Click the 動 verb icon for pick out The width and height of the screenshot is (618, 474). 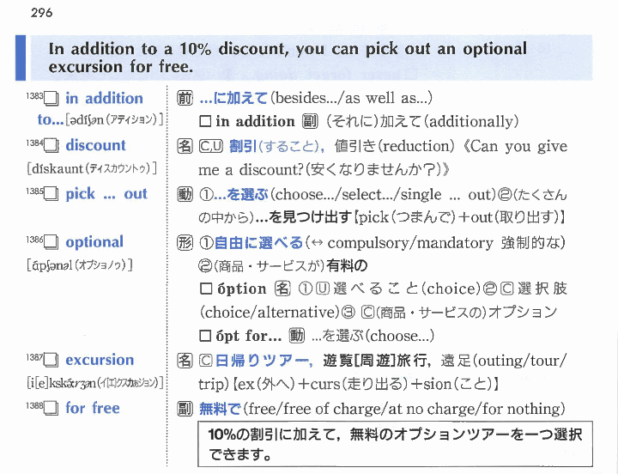[x=185, y=194]
